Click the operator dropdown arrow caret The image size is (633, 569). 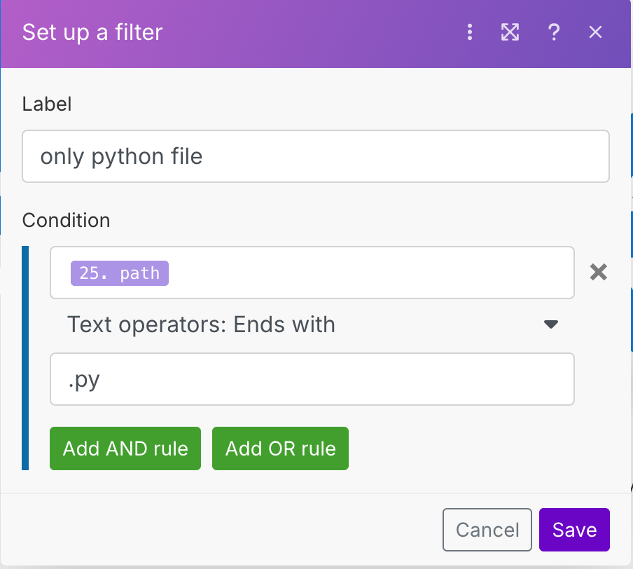pyautogui.click(x=551, y=324)
